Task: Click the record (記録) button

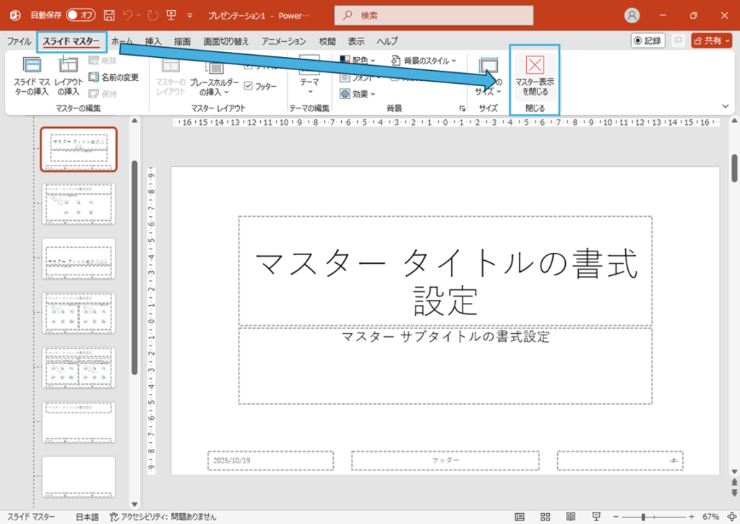Action: coord(648,40)
